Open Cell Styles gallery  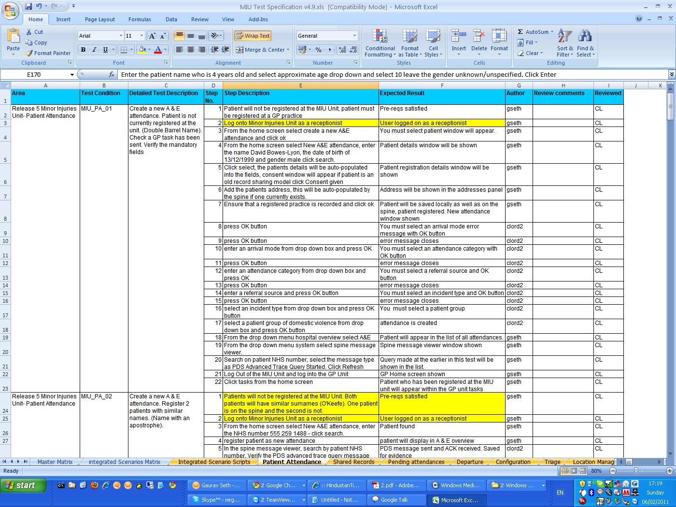pyautogui.click(x=433, y=43)
